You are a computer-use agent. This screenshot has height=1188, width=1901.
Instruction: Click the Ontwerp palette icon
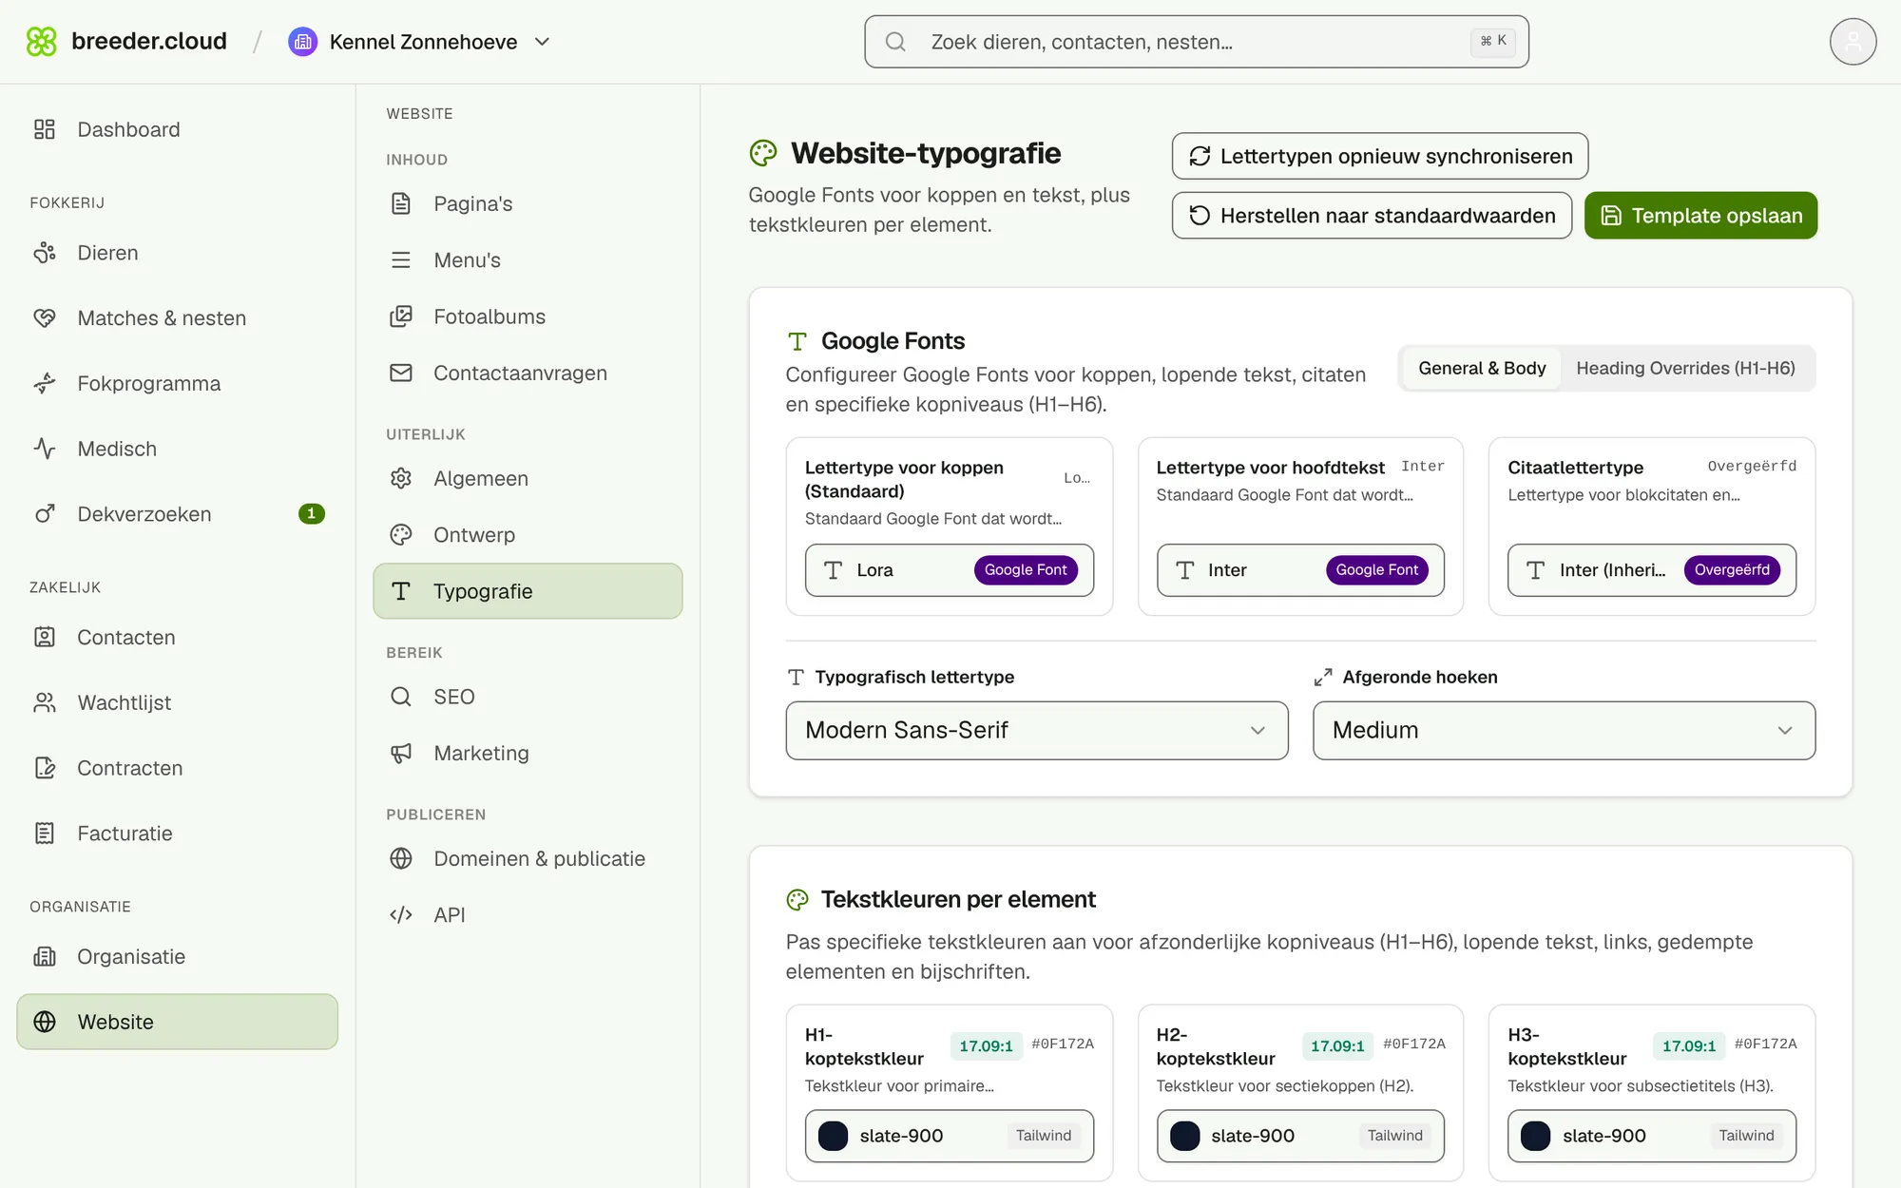point(401,535)
